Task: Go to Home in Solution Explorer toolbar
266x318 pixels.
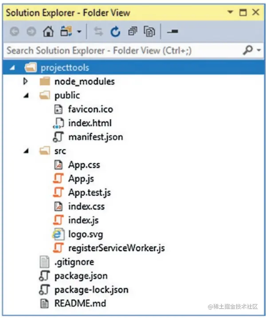Action: pyautogui.click(x=48, y=31)
